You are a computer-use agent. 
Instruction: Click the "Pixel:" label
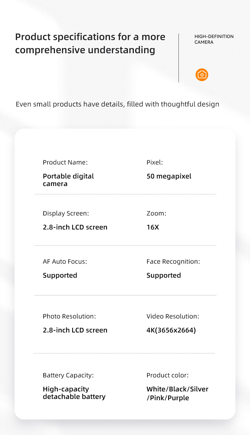155,163
